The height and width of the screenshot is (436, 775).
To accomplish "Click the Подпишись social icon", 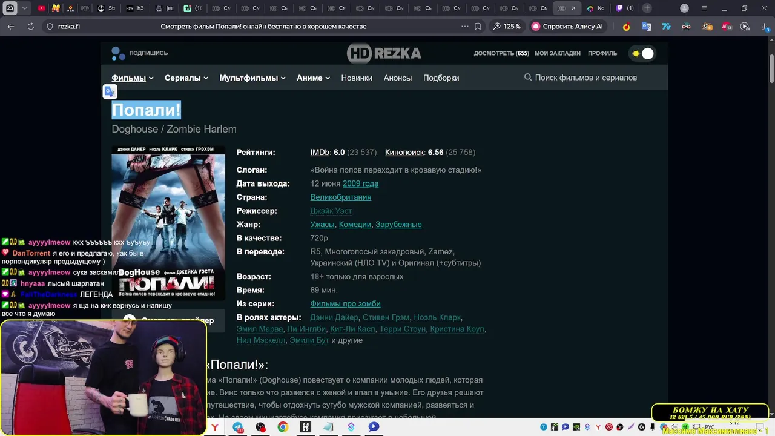I will 140,53.
